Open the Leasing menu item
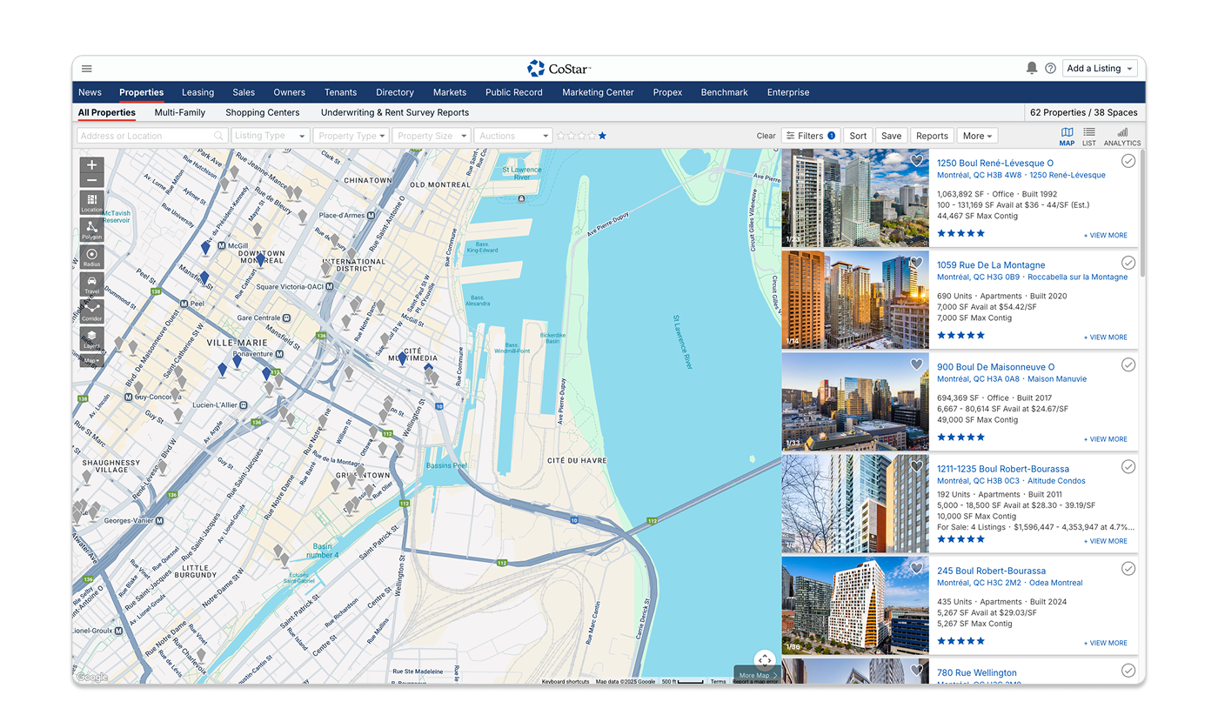 pyautogui.click(x=197, y=92)
